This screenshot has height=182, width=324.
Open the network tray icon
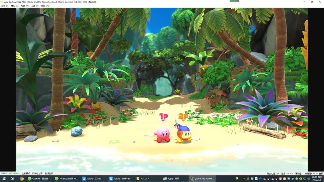click(x=305, y=179)
